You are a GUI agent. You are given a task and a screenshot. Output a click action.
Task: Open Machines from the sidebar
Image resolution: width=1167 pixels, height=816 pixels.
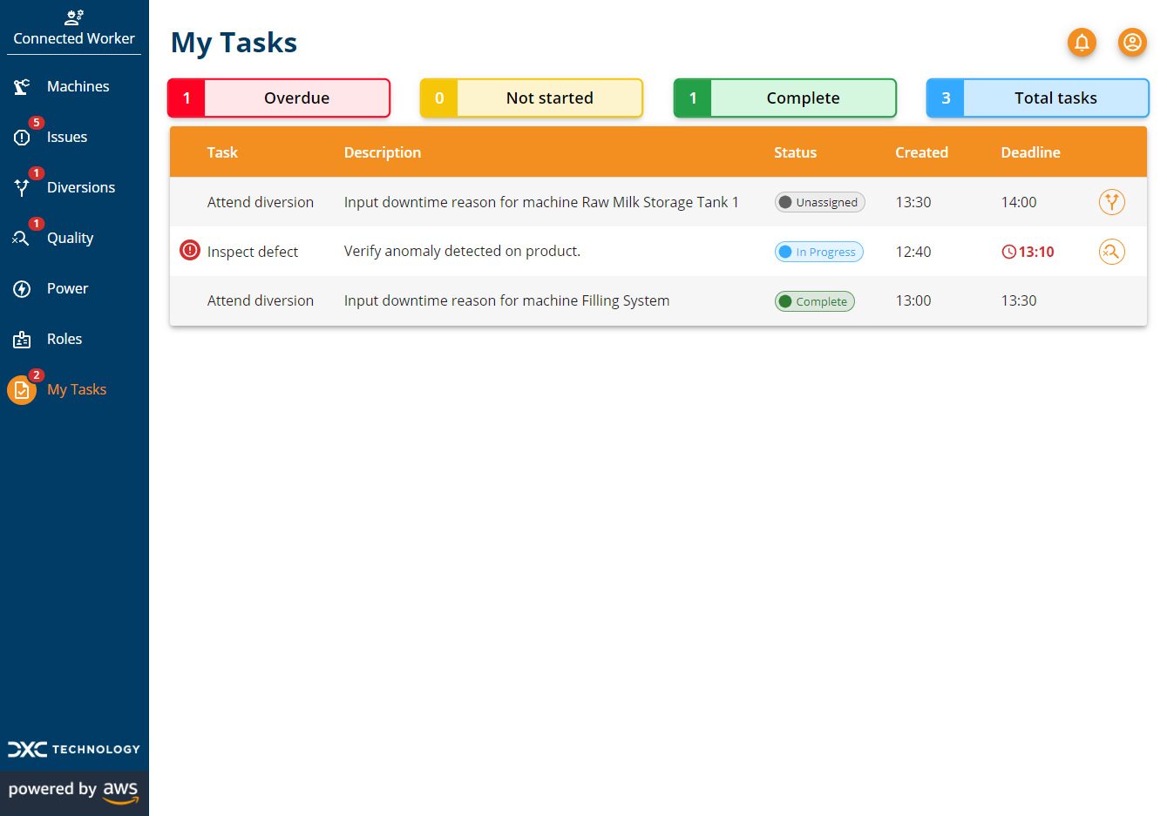point(78,86)
